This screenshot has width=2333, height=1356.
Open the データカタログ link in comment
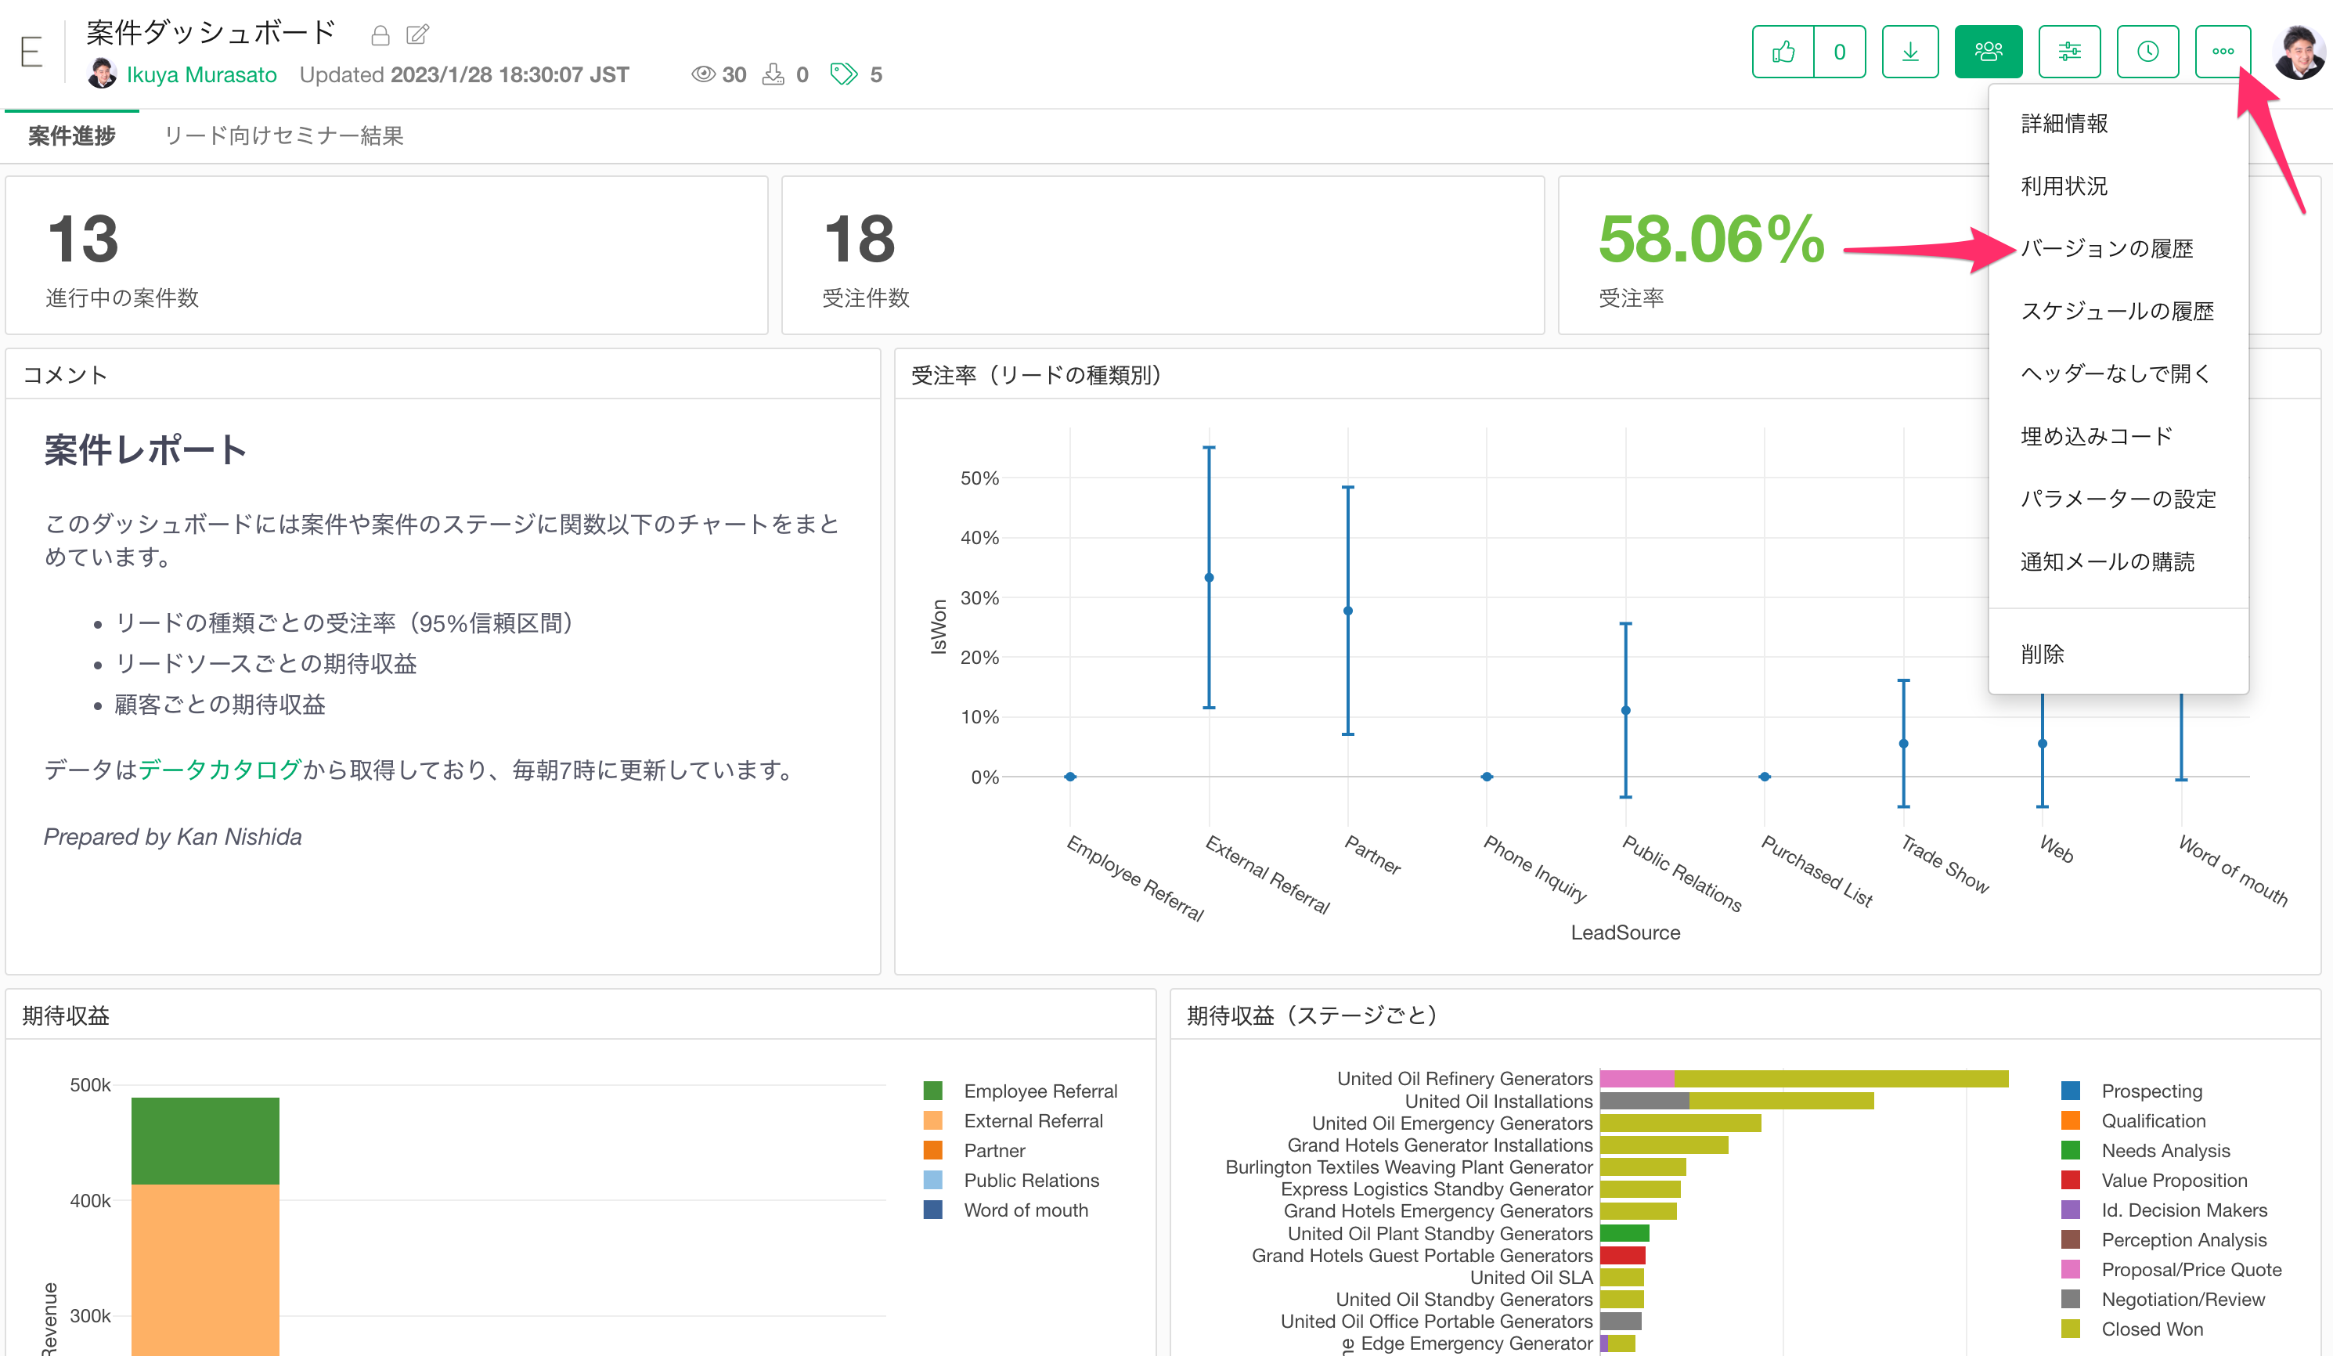tap(219, 770)
